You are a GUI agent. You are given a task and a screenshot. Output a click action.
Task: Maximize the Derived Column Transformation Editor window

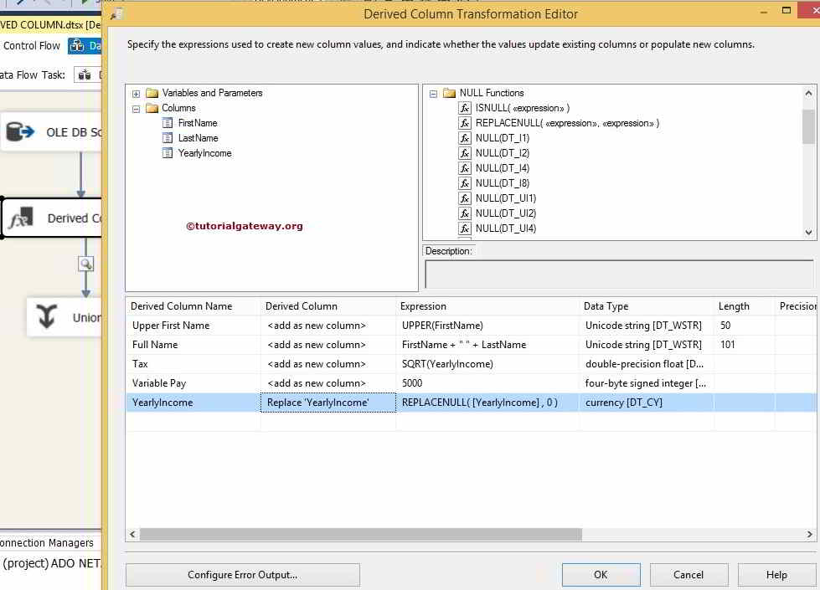(x=786, y=10)
